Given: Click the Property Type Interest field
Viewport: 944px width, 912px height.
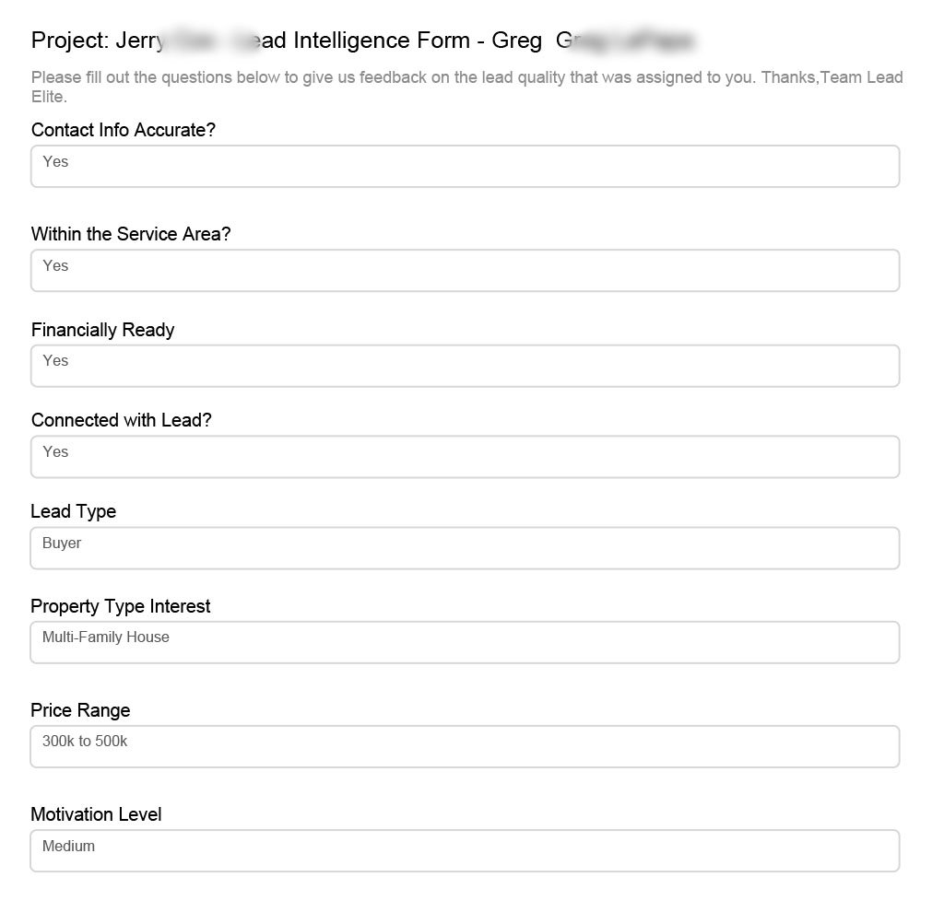Looking at the screenshot, I should (x=465, y=642).
